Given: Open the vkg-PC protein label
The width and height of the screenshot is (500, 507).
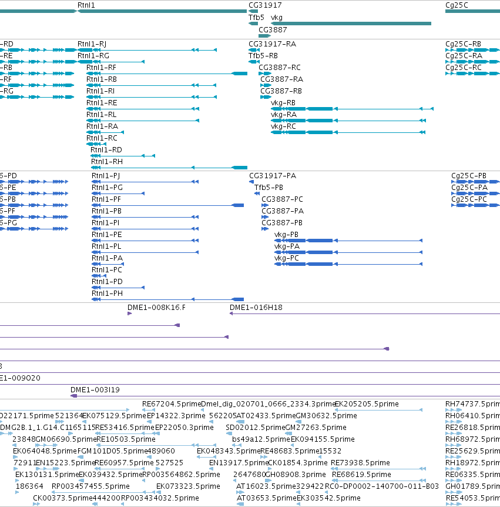Looking at the screenshot, I should click(x=287, y=258).
